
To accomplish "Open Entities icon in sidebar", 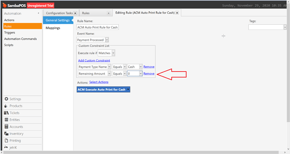I will click(6, 120).
